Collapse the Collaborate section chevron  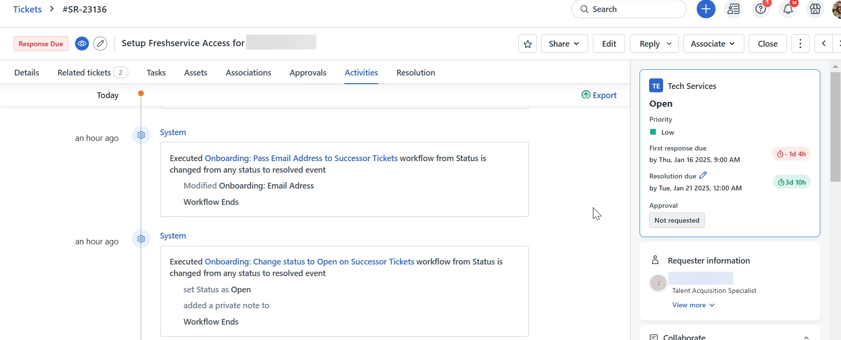click(x=806, y=338)
